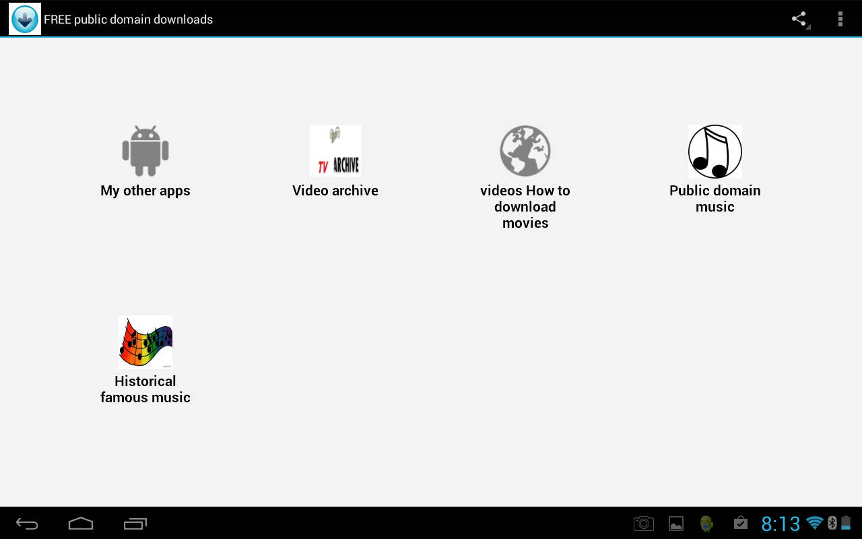Open the globe icon for download videos
Image resolution: width=862 pixels, height=539 pixels.
coord(525,151)
